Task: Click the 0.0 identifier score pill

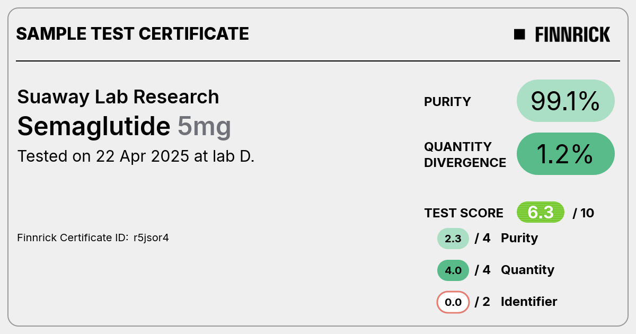Action: [453, 302]
